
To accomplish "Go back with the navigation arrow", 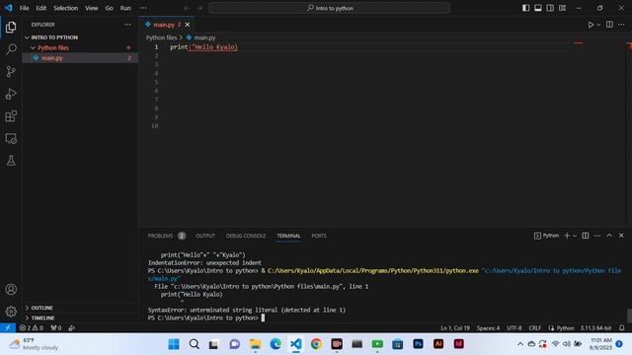I will point(187,8).
